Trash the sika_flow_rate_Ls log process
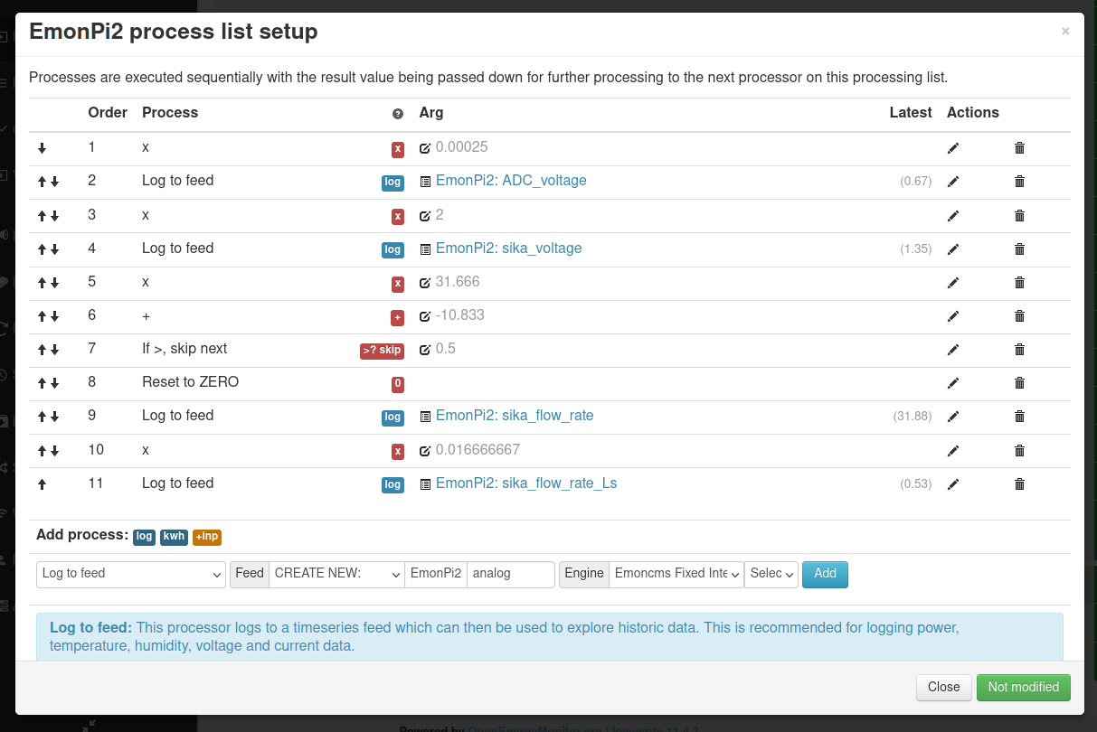The width and height of the screenshot is (1097, 732). click(x=1019, y=484)
